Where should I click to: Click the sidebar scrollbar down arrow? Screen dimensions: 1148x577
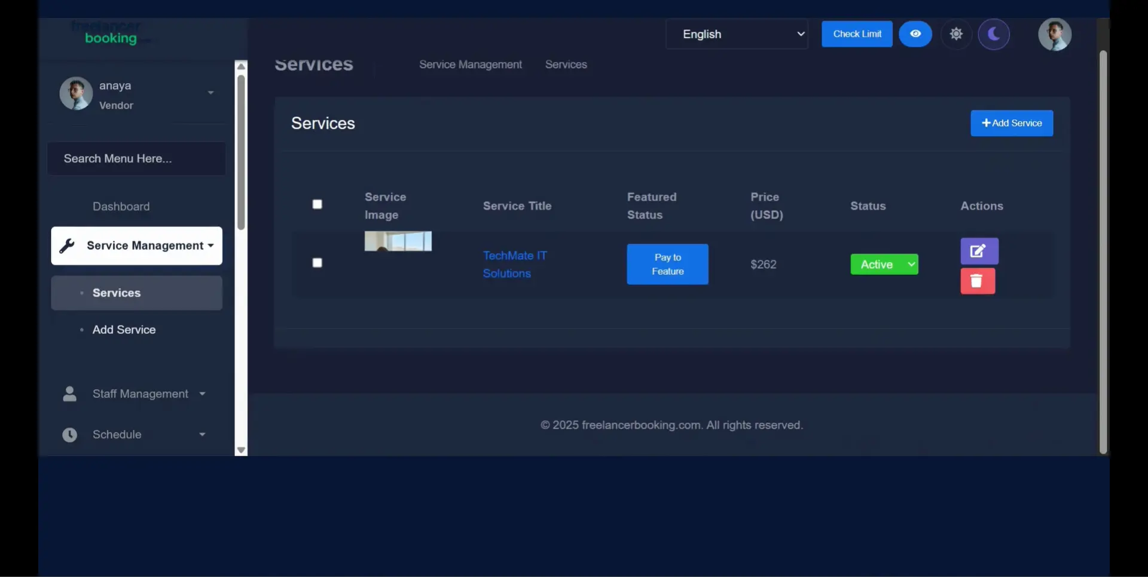pyautogui.click(x=241, y=450)
